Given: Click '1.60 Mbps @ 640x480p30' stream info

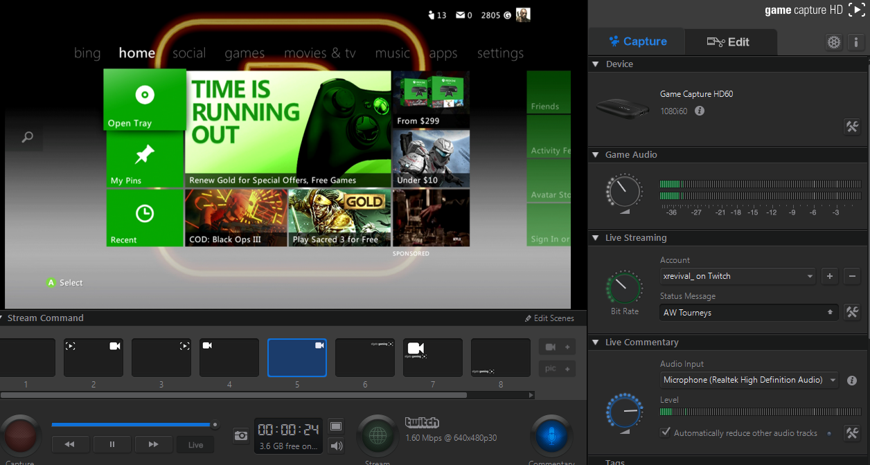Looking at the screenshot, I should click(451, 438).
